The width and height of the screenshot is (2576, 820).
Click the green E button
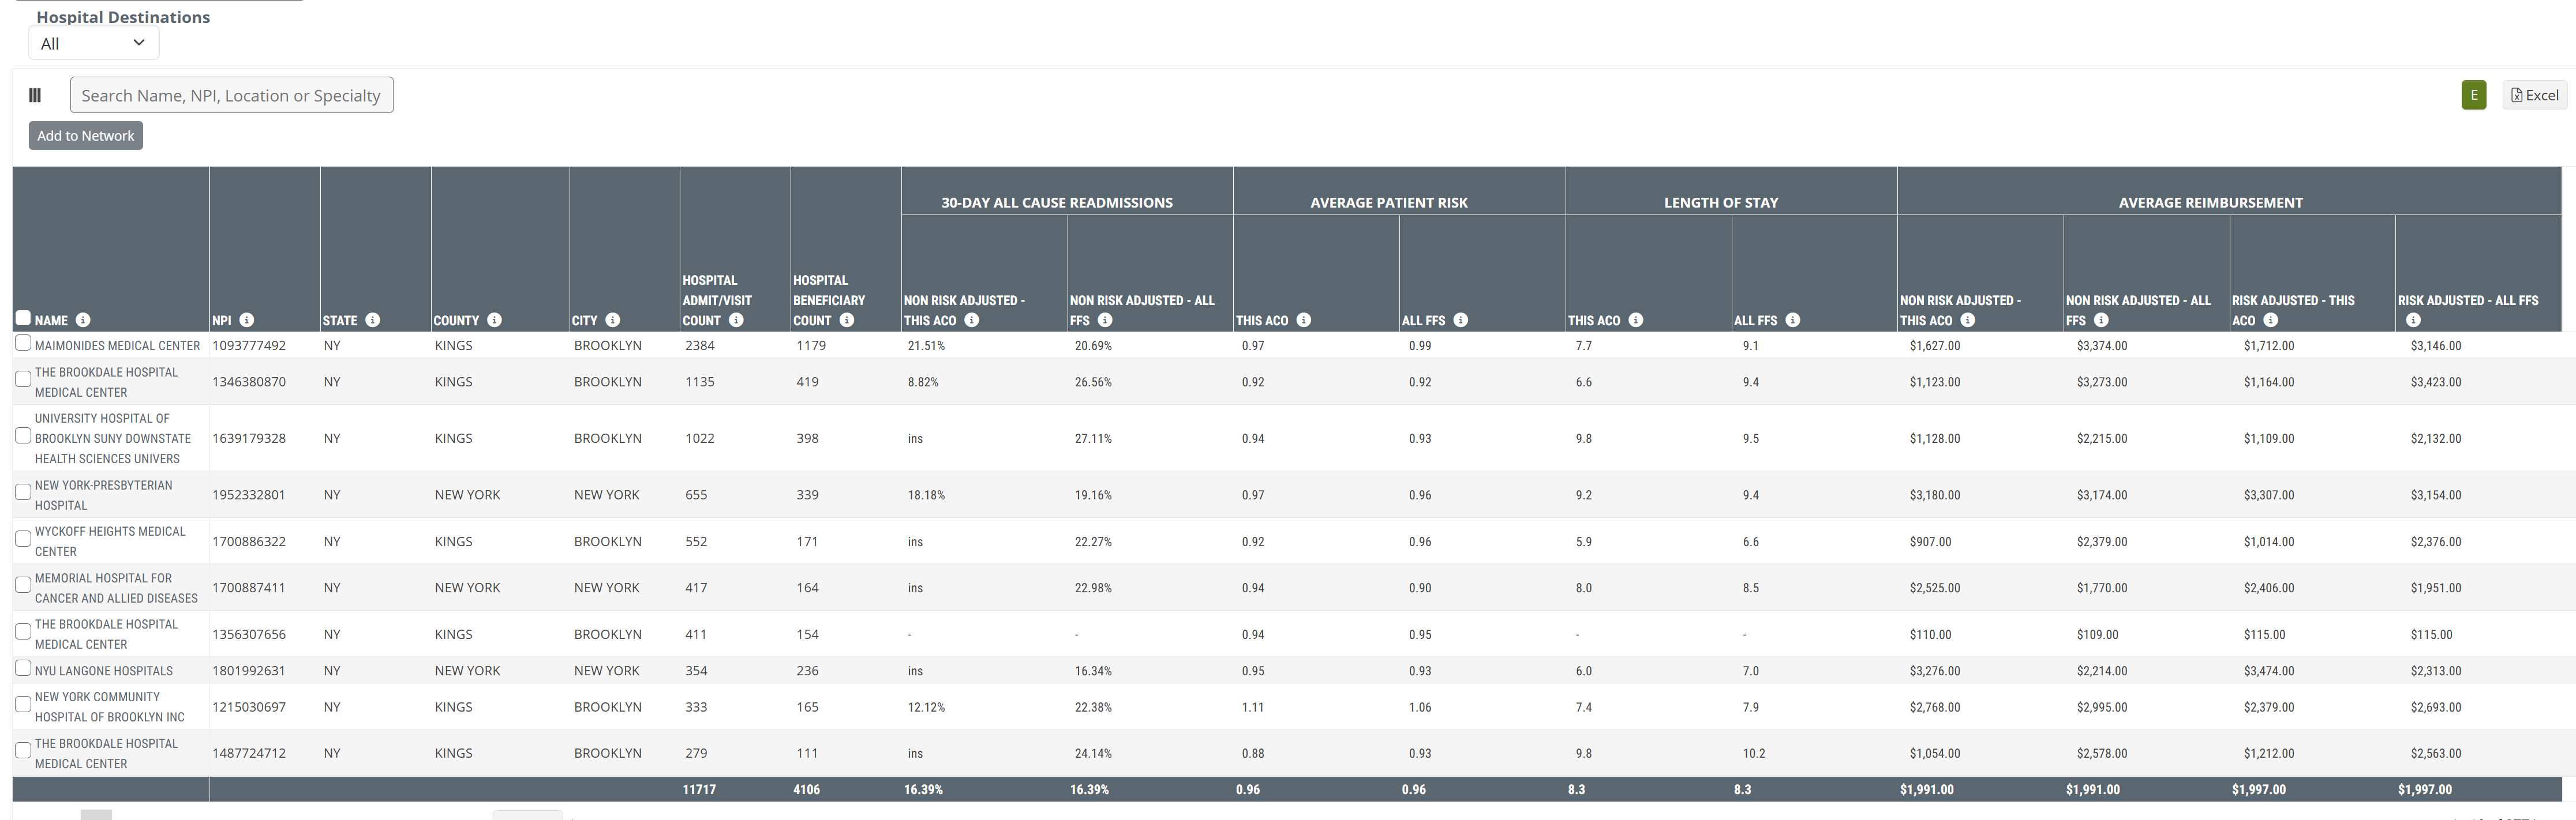[2473, 95]
